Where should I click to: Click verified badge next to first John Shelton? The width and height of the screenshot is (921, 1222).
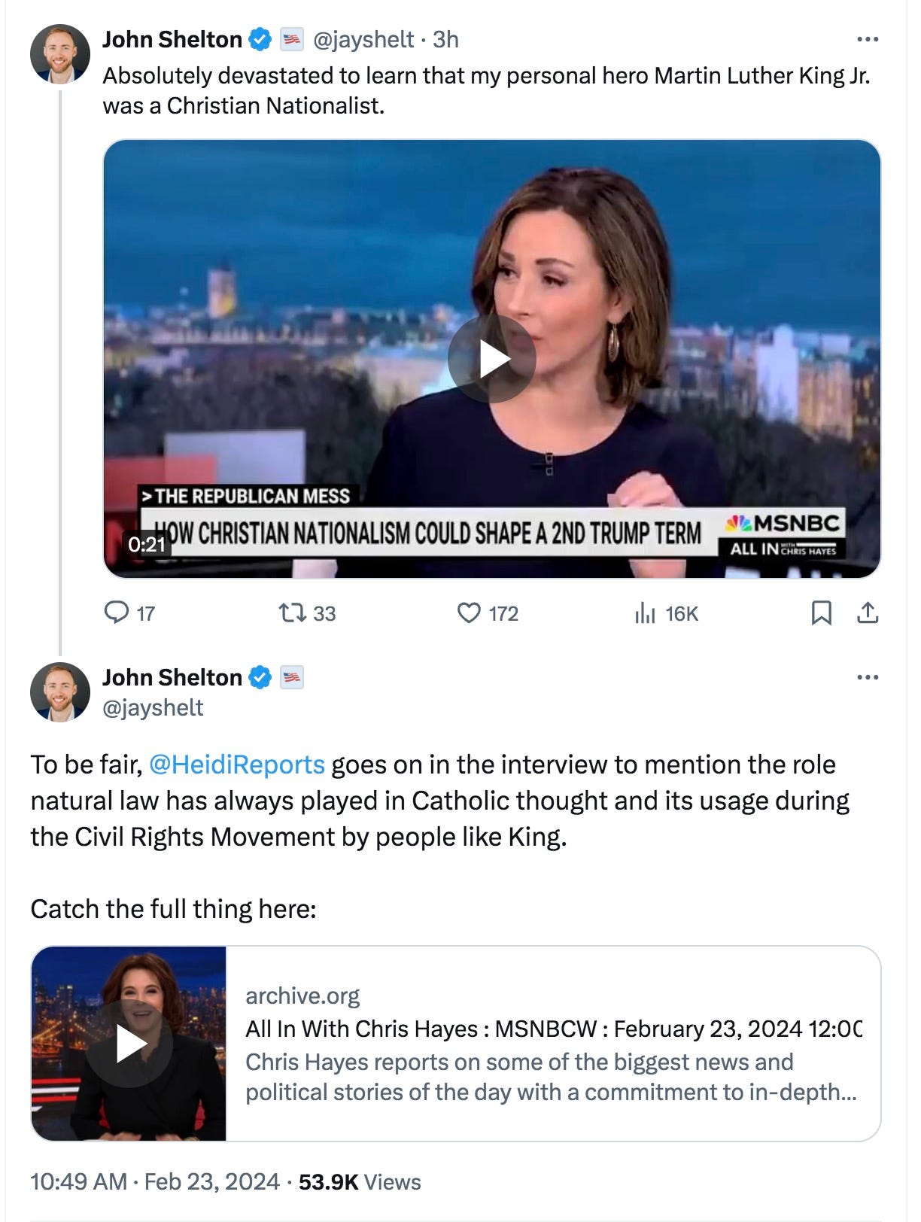[260, 39]
